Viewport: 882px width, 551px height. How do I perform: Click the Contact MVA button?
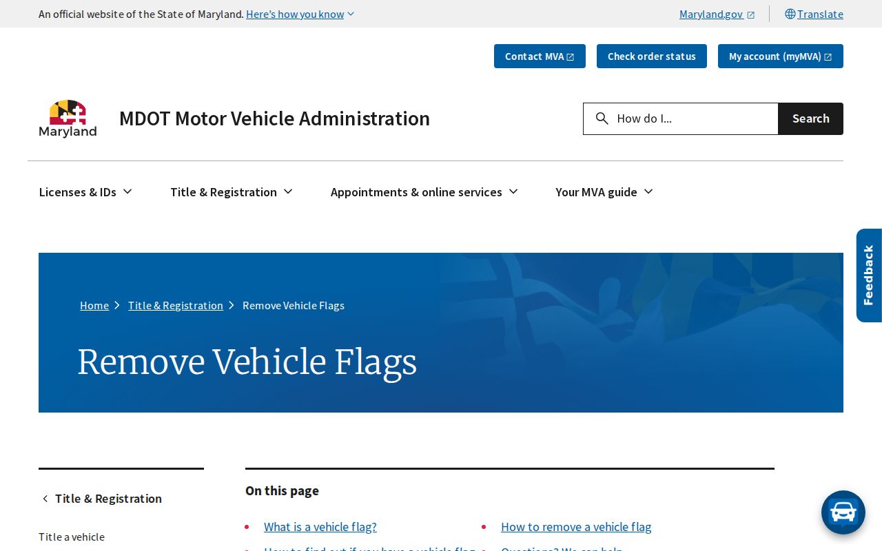pos(540,56)
